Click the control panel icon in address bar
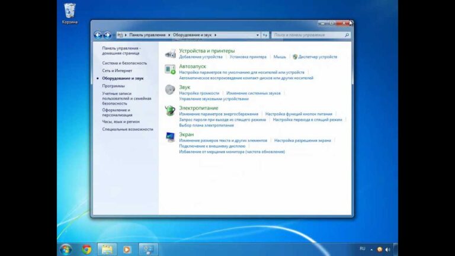 click(x=120, y=35)
